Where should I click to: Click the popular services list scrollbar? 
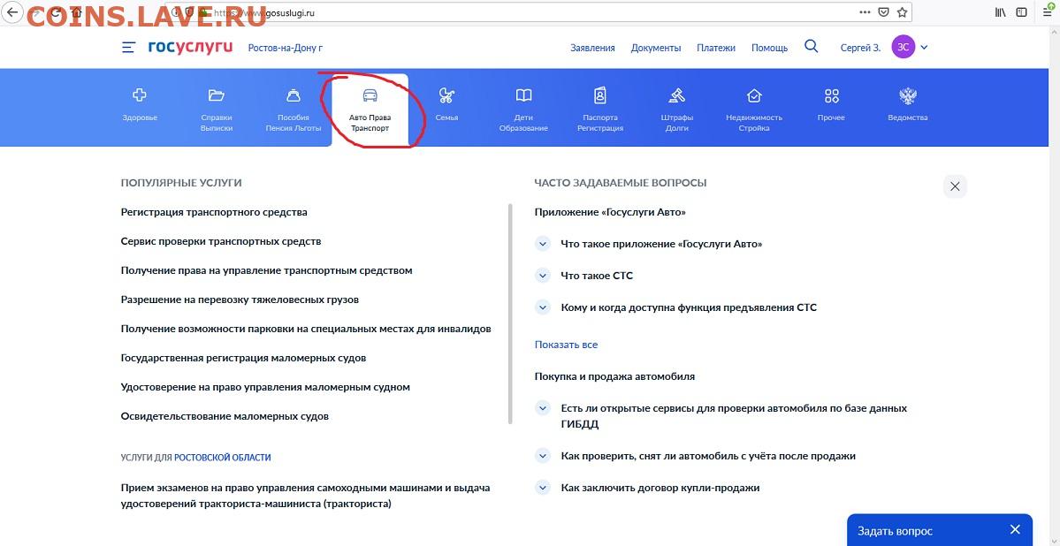510,314
